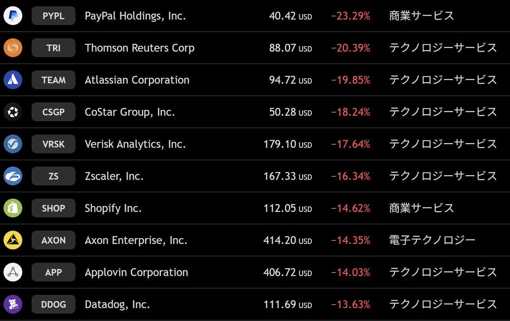Click the Axon Enterprise, Inc. name
Viewport: 510px width, 321px height.
tap(136, 240)
